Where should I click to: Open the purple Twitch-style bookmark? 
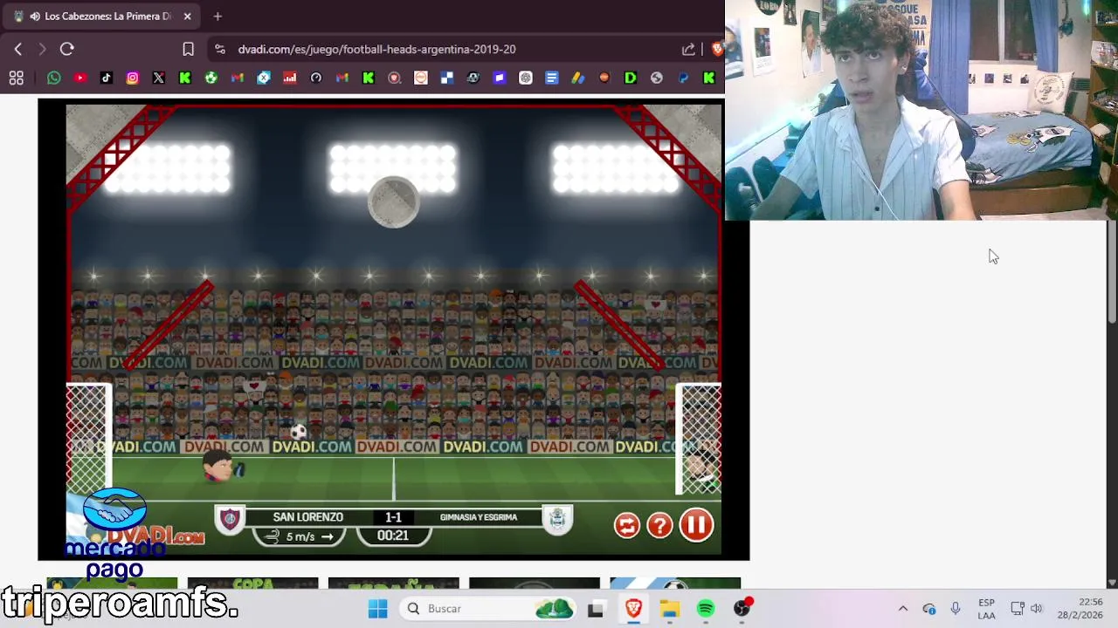(x=500, y=78)
